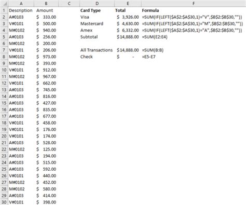Select cell A2 with A#0103
The height and width of the screenshot is (205, 246).
click(x=16, y=17)
